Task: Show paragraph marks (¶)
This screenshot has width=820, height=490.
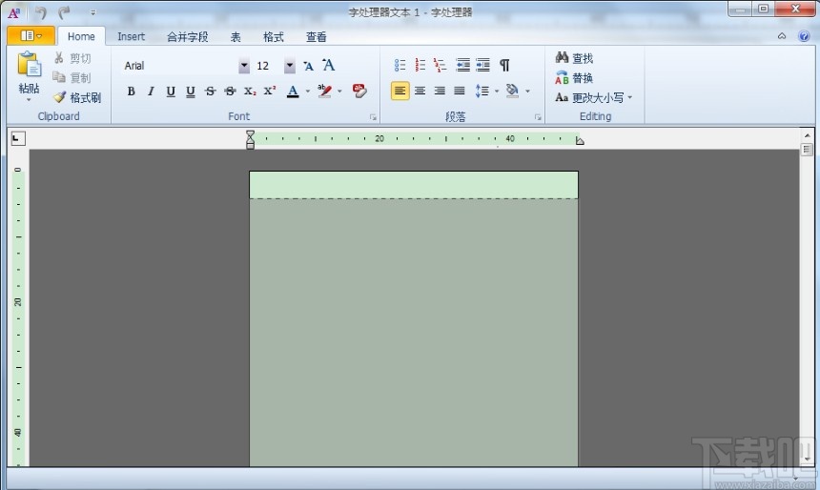Action: 504,65
